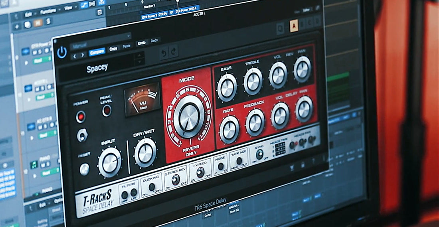Click the red Power indicator lamp

coord(81,117)
